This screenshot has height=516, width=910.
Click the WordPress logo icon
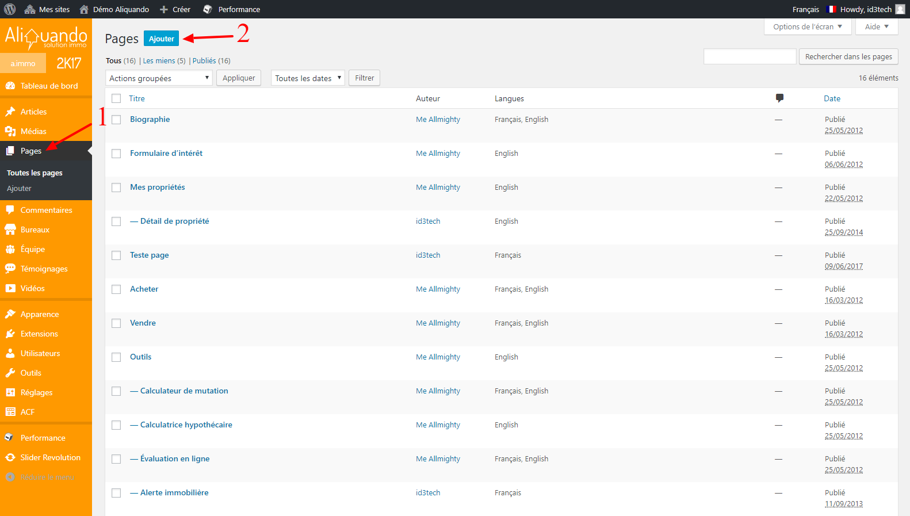pos(10,9)
